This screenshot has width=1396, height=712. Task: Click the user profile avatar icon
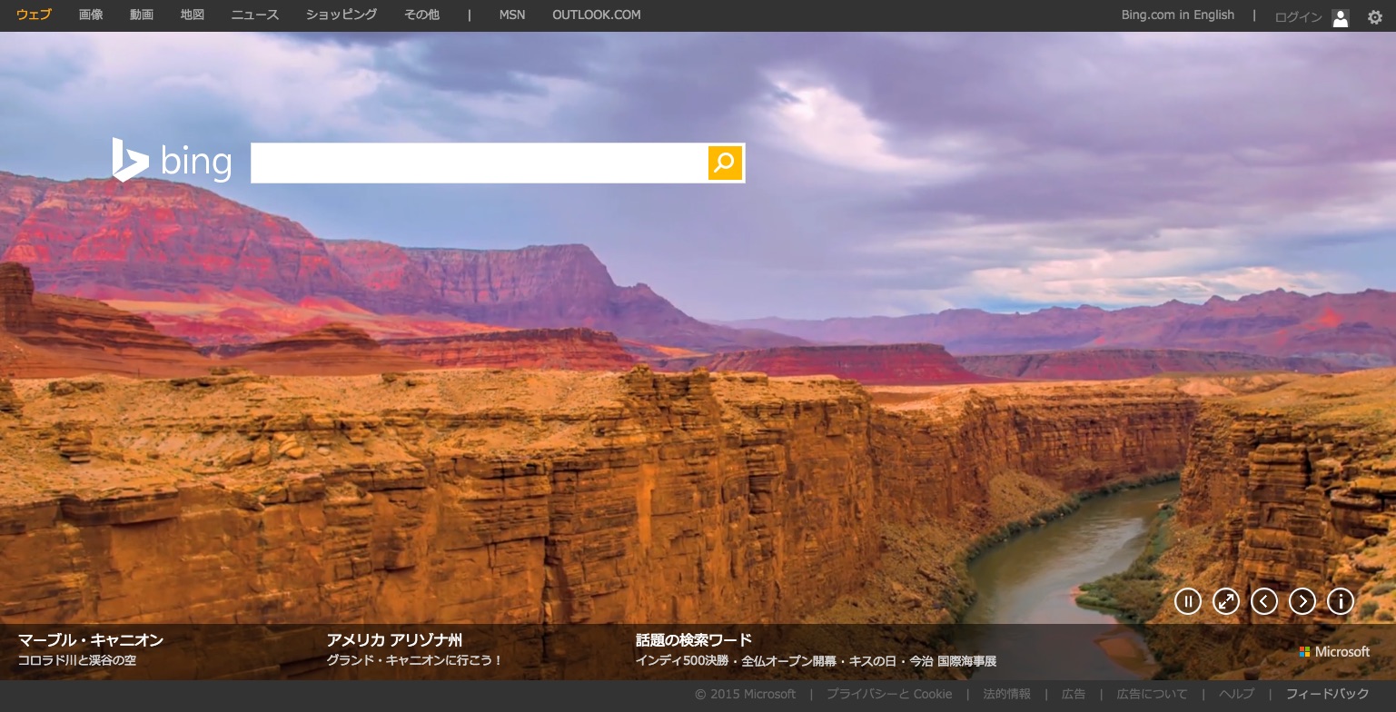coord(1341,17)
